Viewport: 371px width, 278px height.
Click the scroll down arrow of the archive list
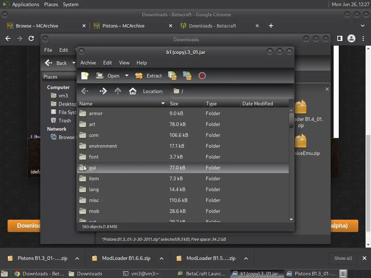click(x=291, y=220)
